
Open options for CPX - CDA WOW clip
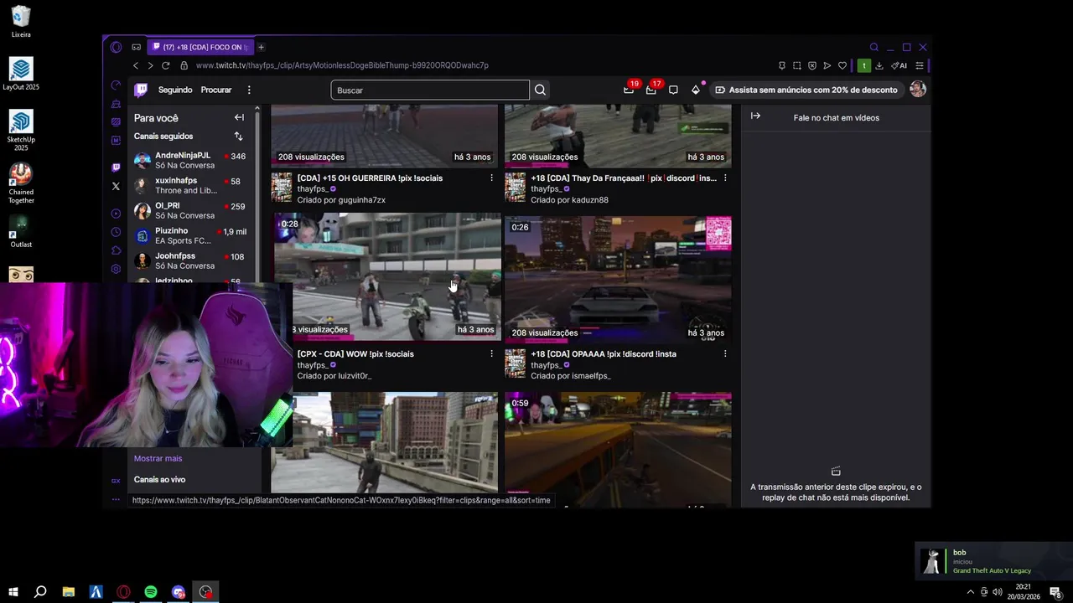pos(491,354)
